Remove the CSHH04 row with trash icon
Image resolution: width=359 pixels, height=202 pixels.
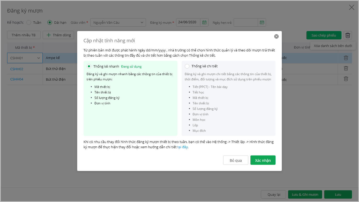click(x=346, y=79)
